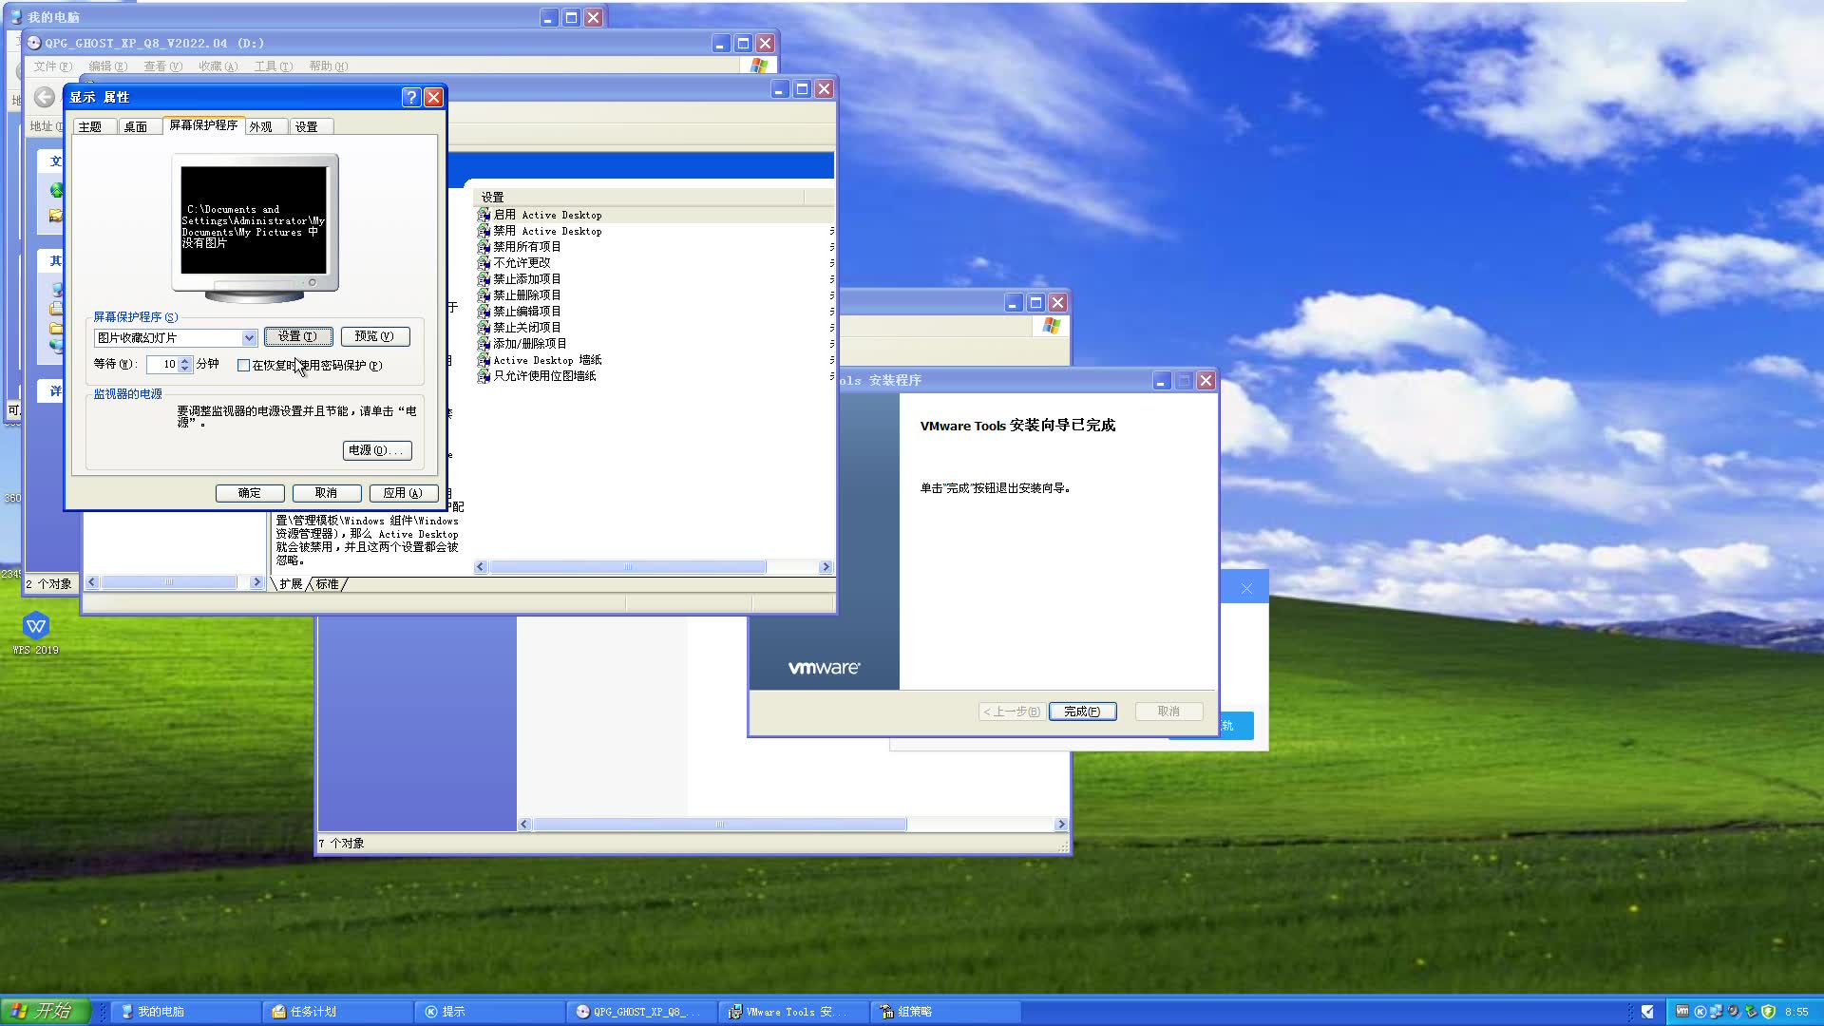
Task: Click the volume speaker tray icon
Action: tap(1733, 1012)
